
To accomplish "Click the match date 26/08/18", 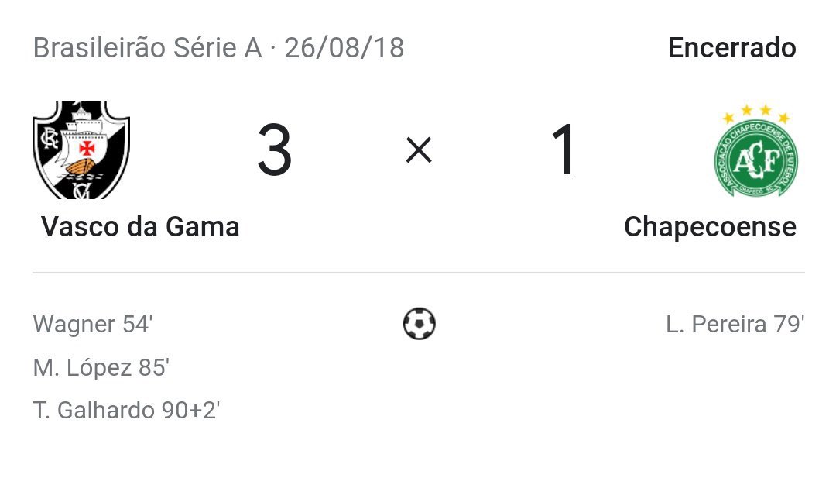I will point(344,48).
